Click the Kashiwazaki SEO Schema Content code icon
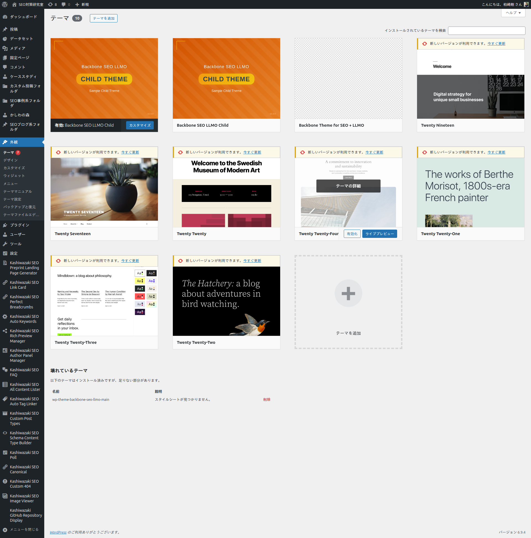Screen dimensions: 531x538 point(5,433)
